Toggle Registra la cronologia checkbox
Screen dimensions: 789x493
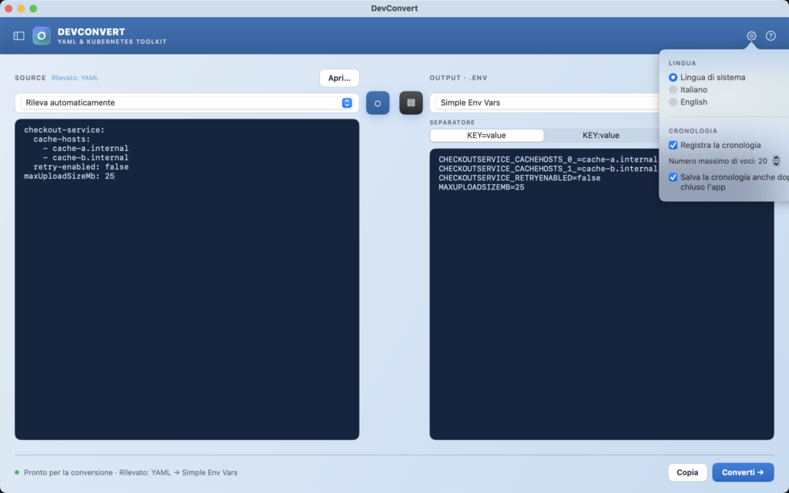pyautogui.click(x=673, y=146)
